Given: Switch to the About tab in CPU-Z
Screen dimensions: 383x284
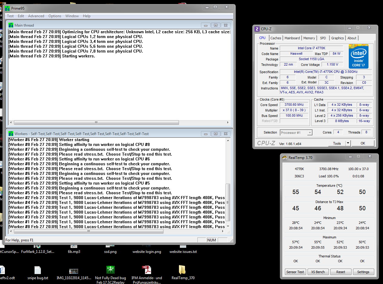Looking at the screenshot, I should coord(352,38).
